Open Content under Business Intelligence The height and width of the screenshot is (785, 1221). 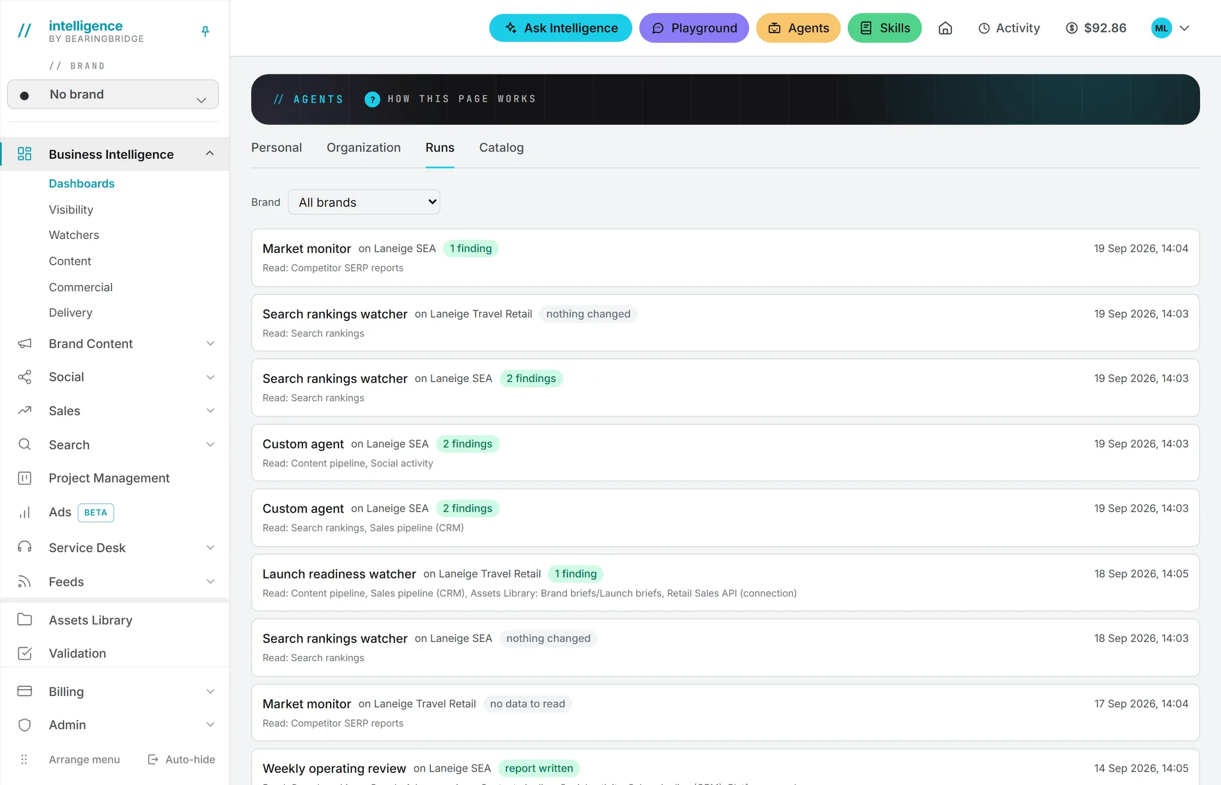(x=70, y=261)
